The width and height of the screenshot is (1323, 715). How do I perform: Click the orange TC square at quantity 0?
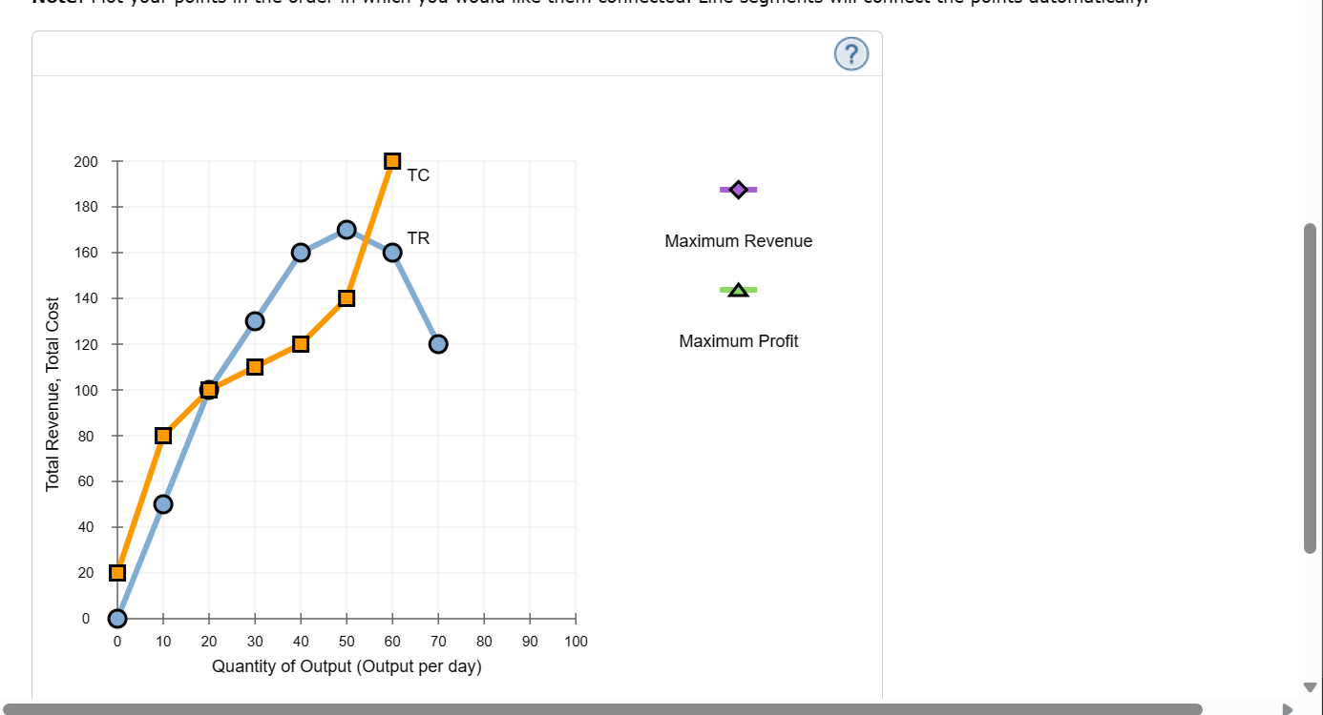coord(116,572)
